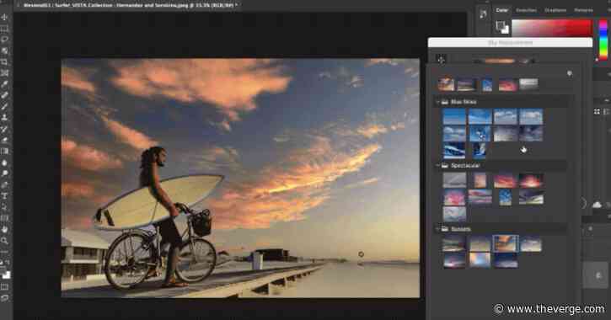Select the Object Selection tool
Viewport: 611px width, 320px height.
point(5,51)
